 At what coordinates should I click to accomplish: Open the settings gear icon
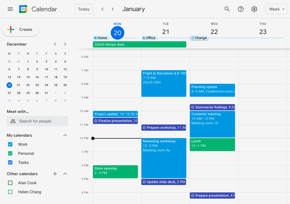254,9
